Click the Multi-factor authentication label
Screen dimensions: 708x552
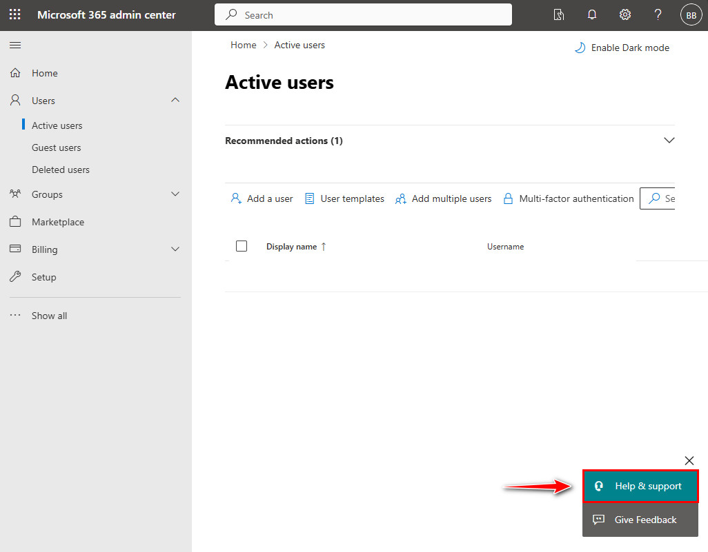point(576,198)
